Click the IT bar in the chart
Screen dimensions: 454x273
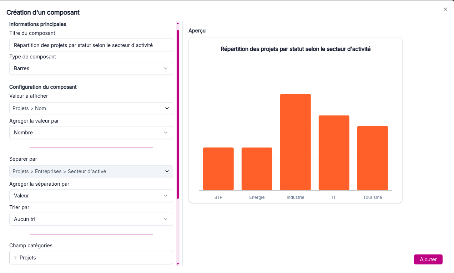334,153
